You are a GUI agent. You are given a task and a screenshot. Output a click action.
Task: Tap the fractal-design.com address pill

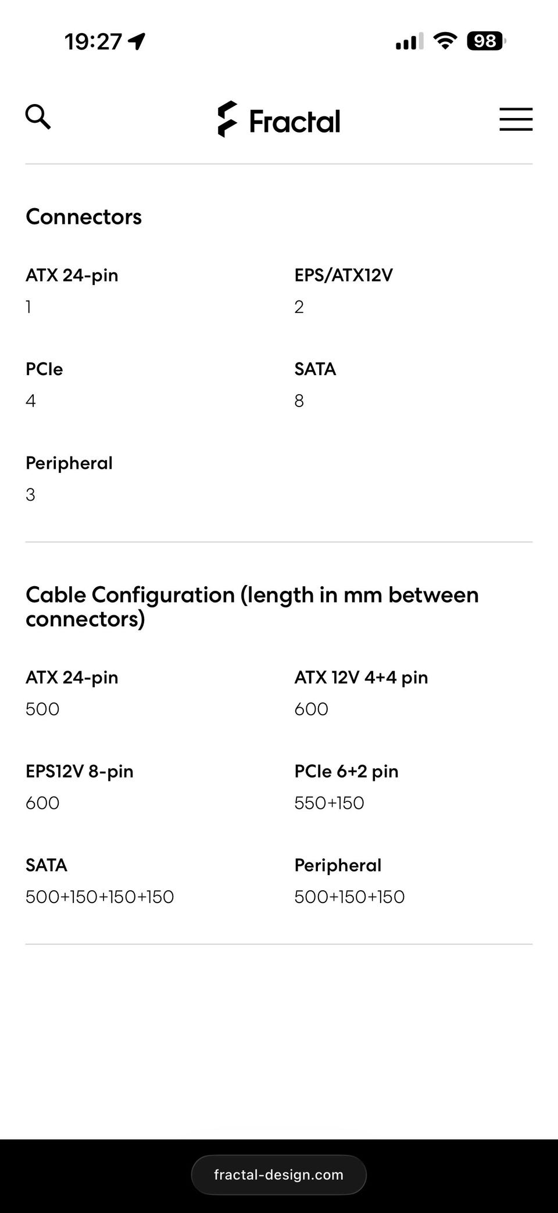[279, 1175]
